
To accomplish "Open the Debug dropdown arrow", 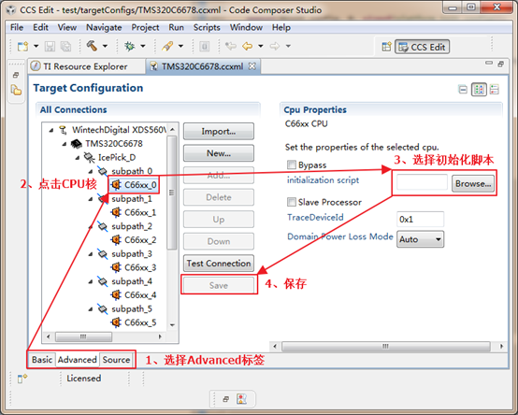I will tap(143, 46).
